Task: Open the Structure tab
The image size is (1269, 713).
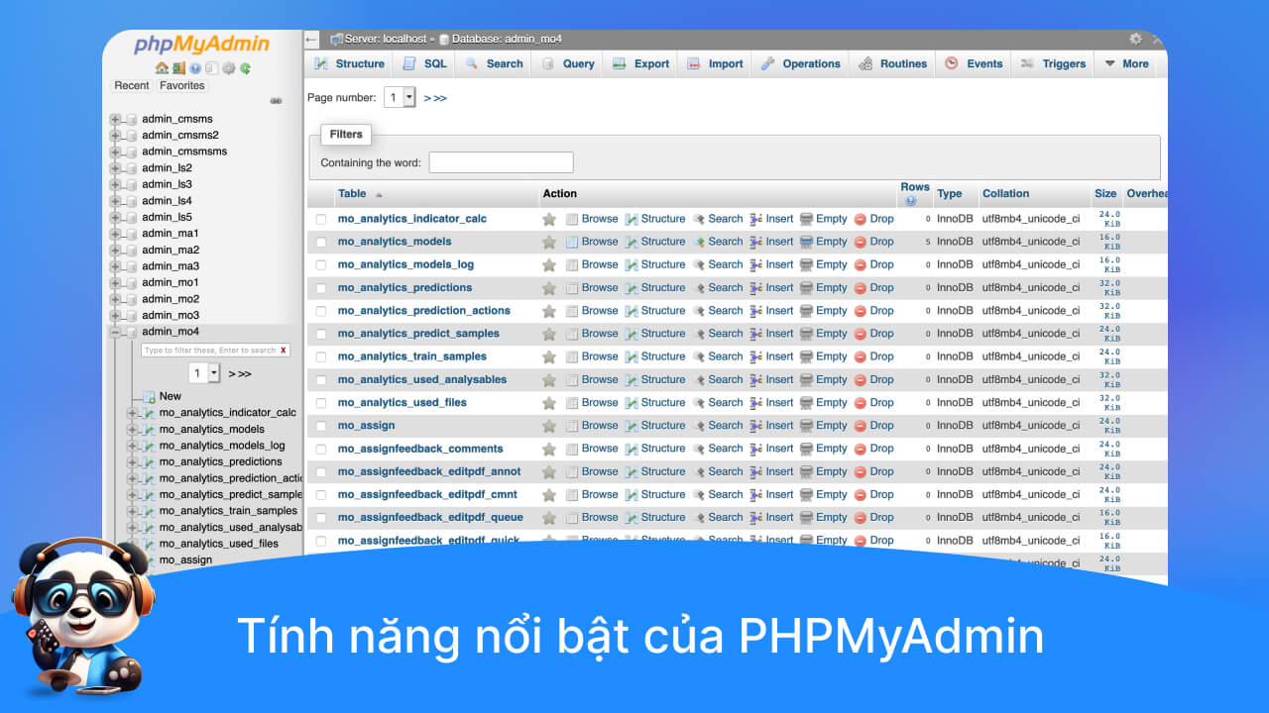Action: coord(349,63)
